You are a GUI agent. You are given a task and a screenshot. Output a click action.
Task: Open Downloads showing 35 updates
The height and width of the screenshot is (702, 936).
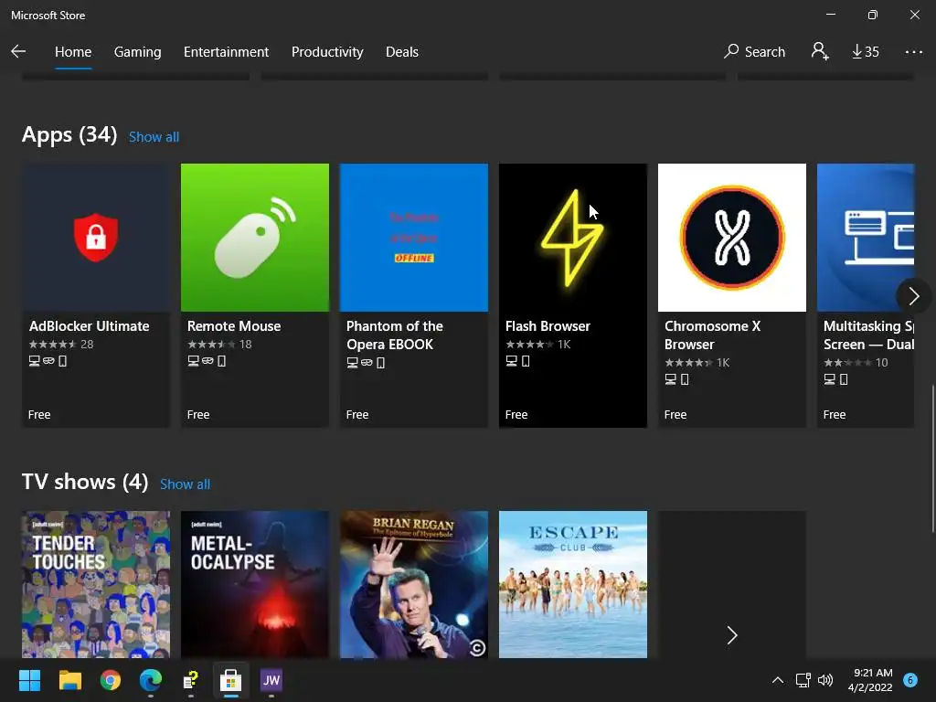[866, 52]
